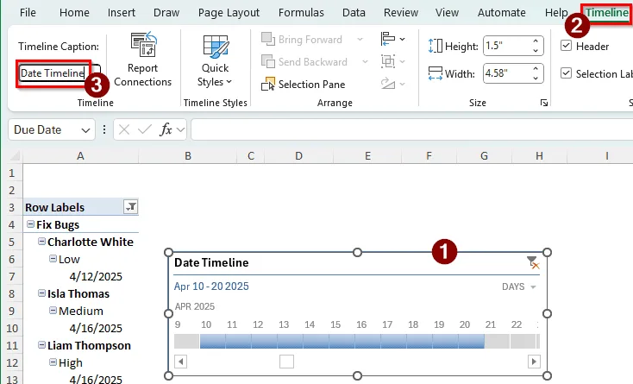This screenshot has height=384, width=633.
Task: Open formula bar options dots
Action: point(104,129)
